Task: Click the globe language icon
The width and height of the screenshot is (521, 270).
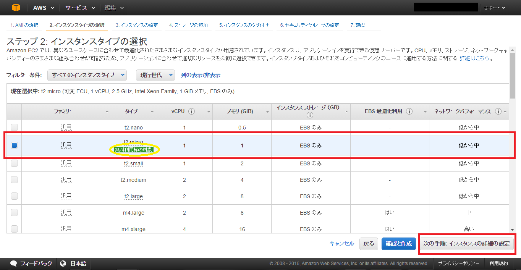Action: pos(63,264)
